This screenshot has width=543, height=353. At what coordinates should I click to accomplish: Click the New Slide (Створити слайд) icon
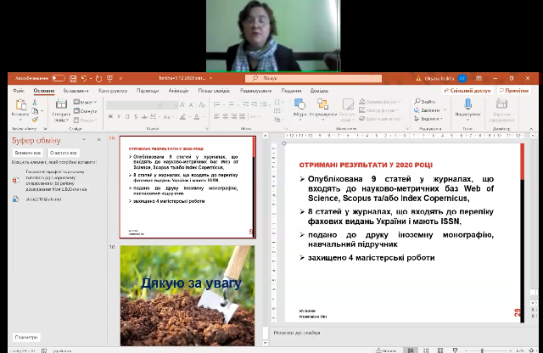(60, 108)
